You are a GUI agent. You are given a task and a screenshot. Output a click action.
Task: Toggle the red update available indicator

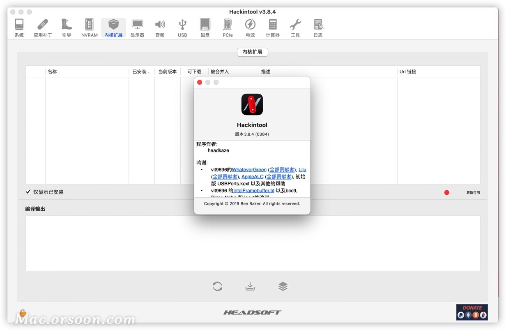(x=446, y=192)
